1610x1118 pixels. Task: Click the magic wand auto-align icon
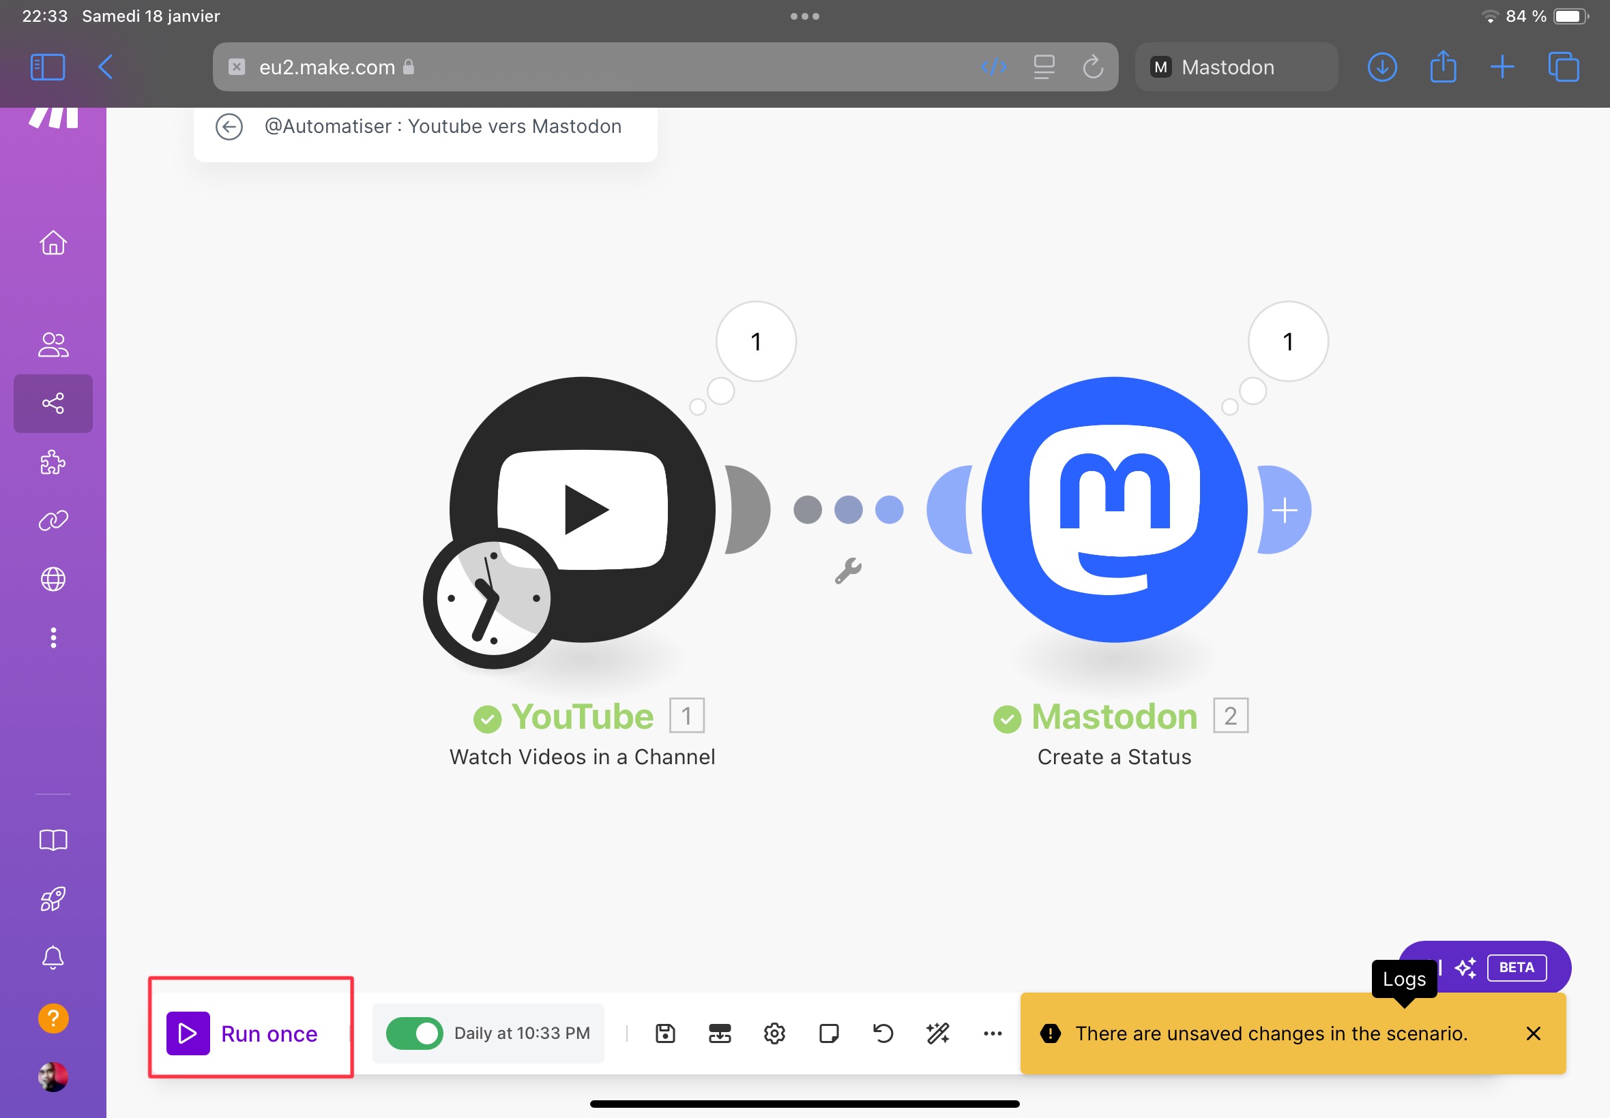coord(938,1033)
